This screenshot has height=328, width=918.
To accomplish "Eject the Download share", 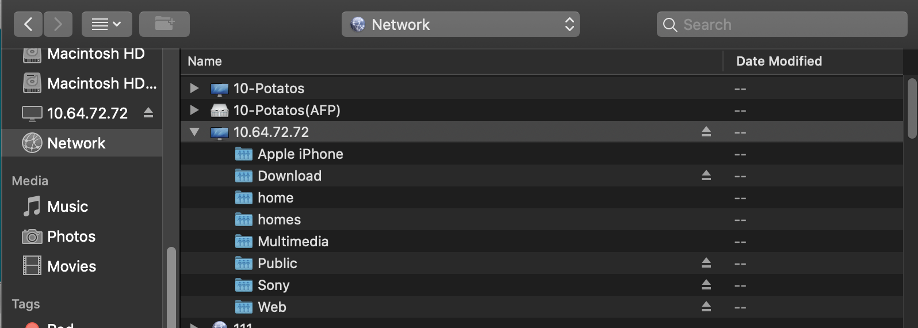I will 706,176.
